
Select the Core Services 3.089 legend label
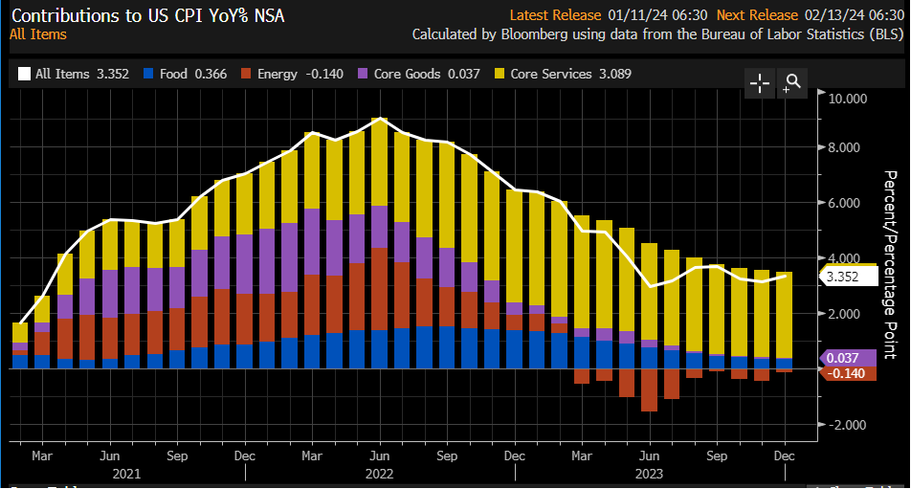pos(570,74)
